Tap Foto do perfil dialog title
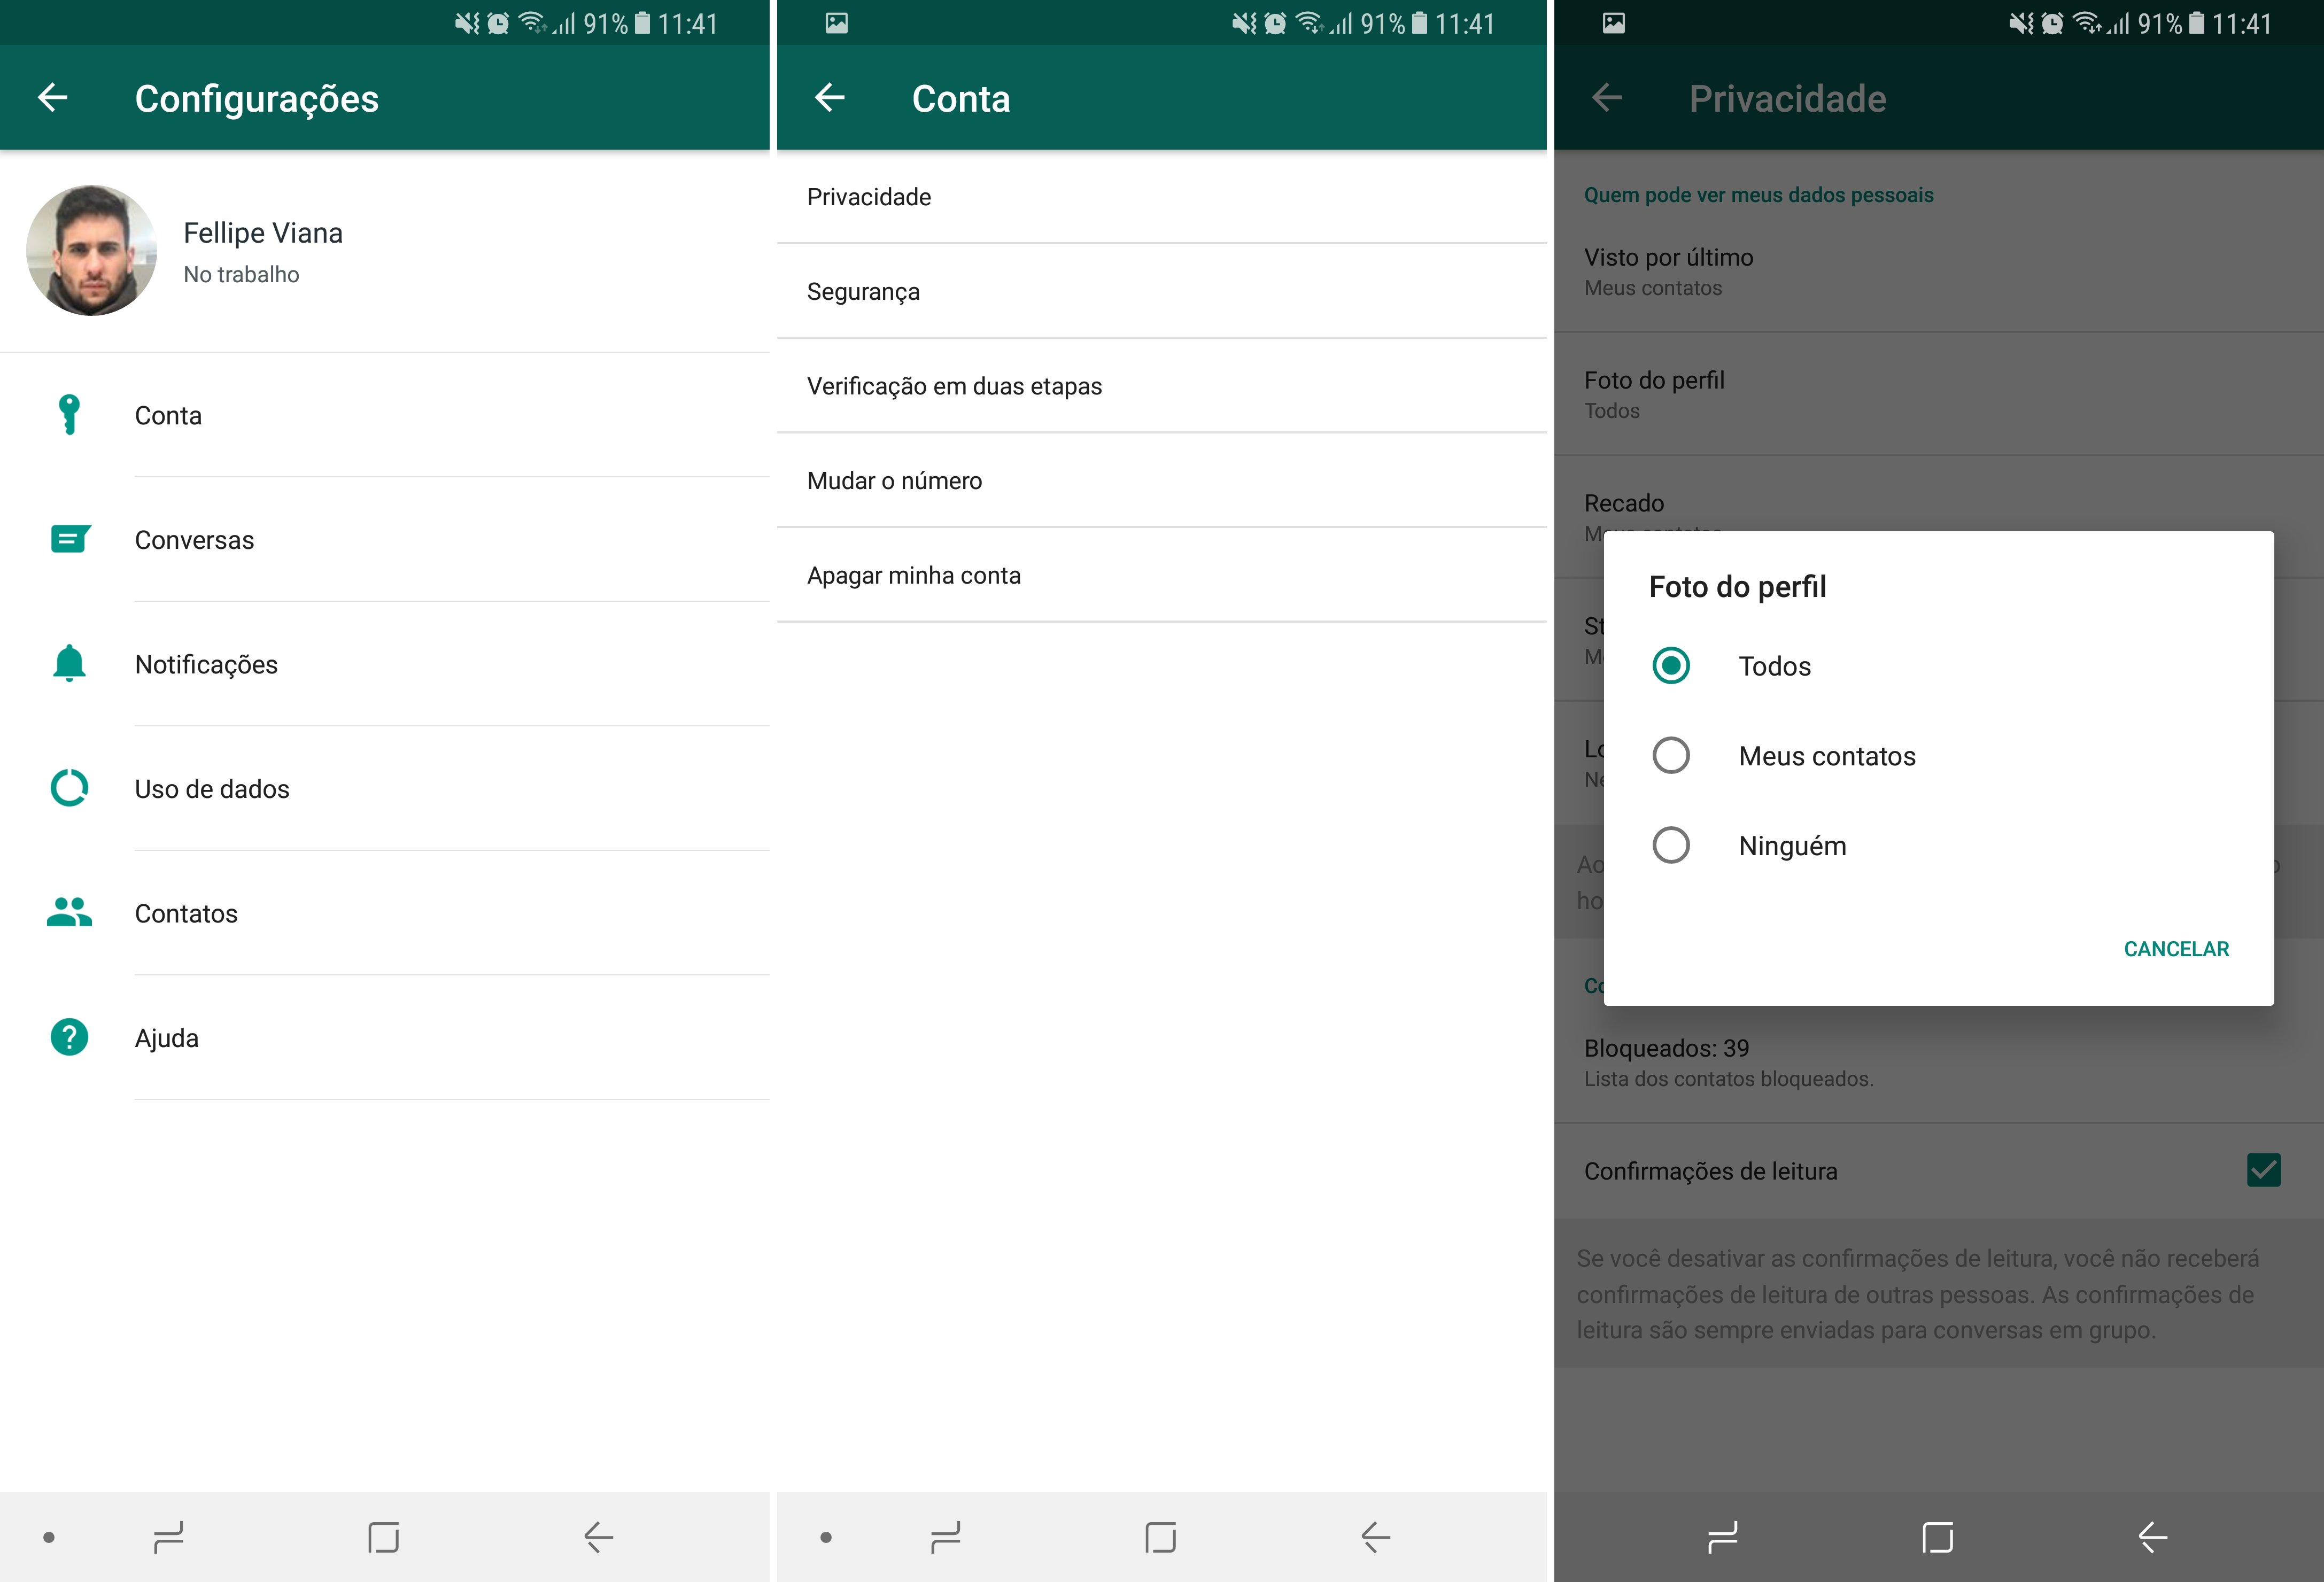 [x=1737, y=586]
